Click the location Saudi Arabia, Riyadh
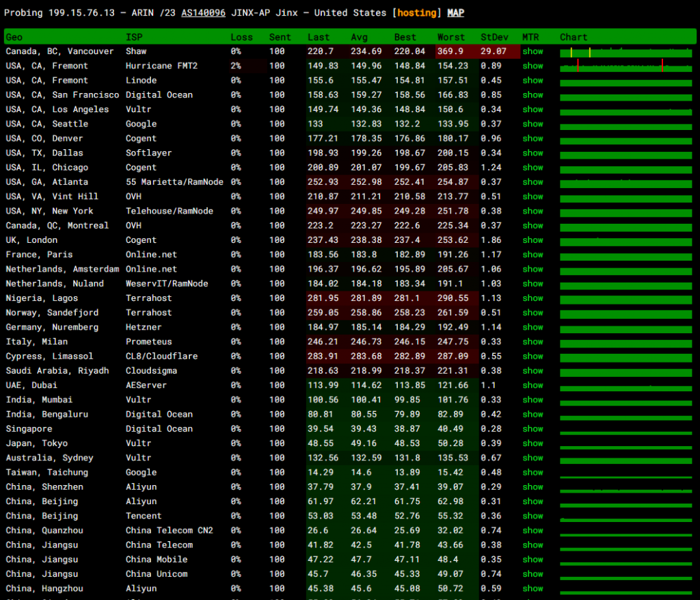This screenshot has width=700, height=600. click(x=57, y=371)
